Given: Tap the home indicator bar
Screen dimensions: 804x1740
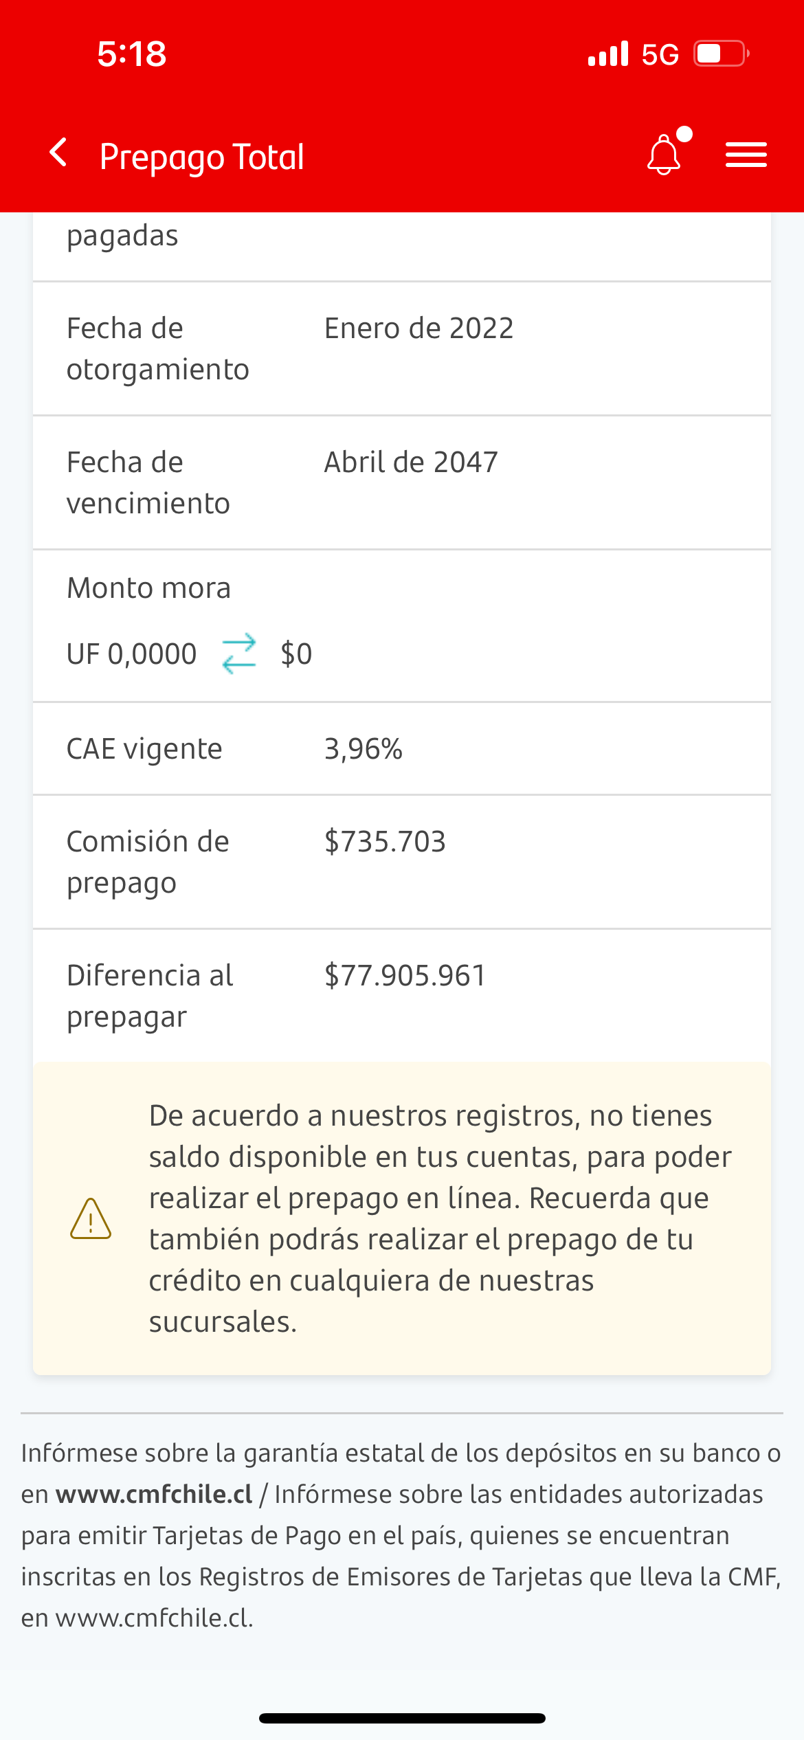Looking at the screenshot, I should click(x=402, y=1718).
